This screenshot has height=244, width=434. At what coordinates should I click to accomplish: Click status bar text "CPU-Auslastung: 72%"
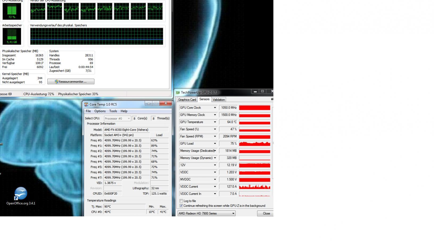coord(39,94)
